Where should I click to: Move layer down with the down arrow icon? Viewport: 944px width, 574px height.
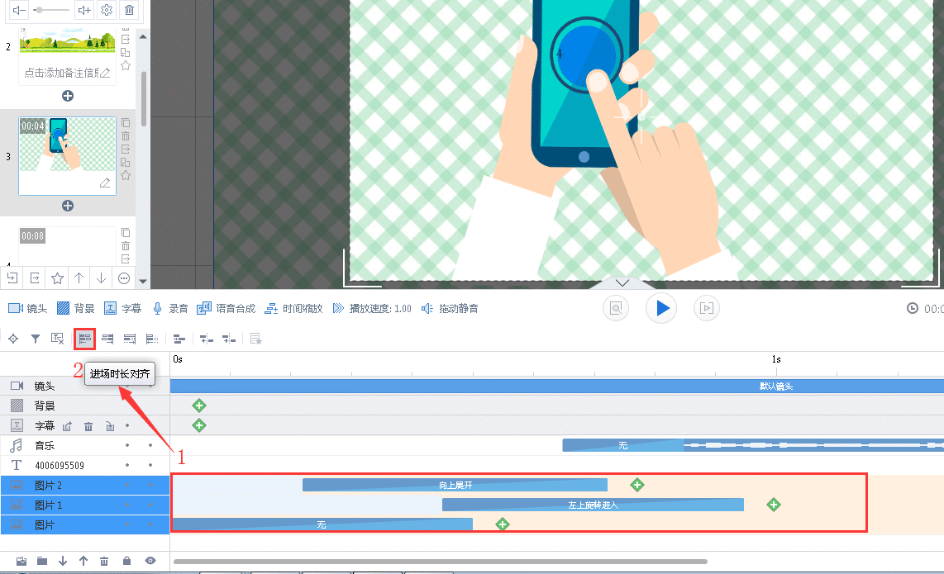[x=63, y=561]
